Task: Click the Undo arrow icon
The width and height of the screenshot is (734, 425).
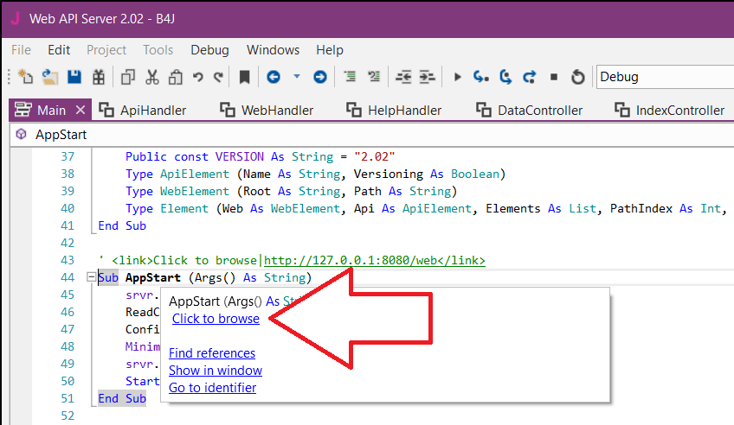Action: coord(198,77)
